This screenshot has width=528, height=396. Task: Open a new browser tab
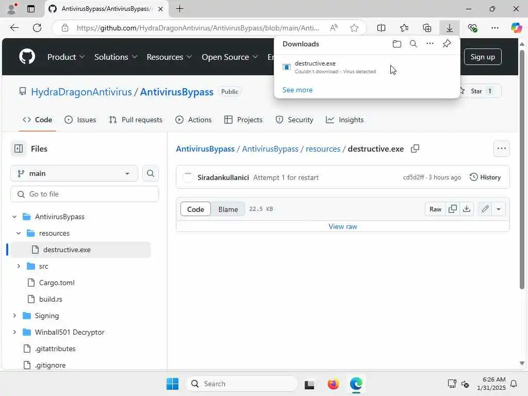(x=180, y=9)
